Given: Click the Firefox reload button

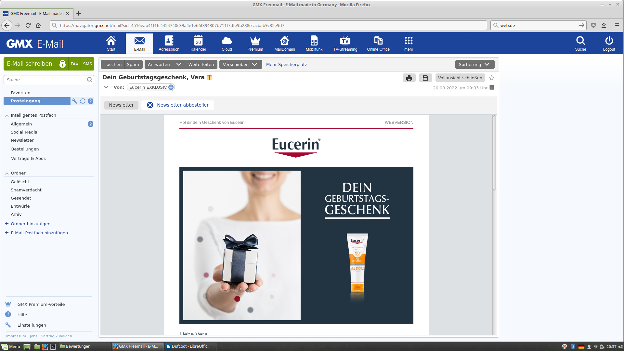Looking at the screenshot, I should (x=28, y=25).
